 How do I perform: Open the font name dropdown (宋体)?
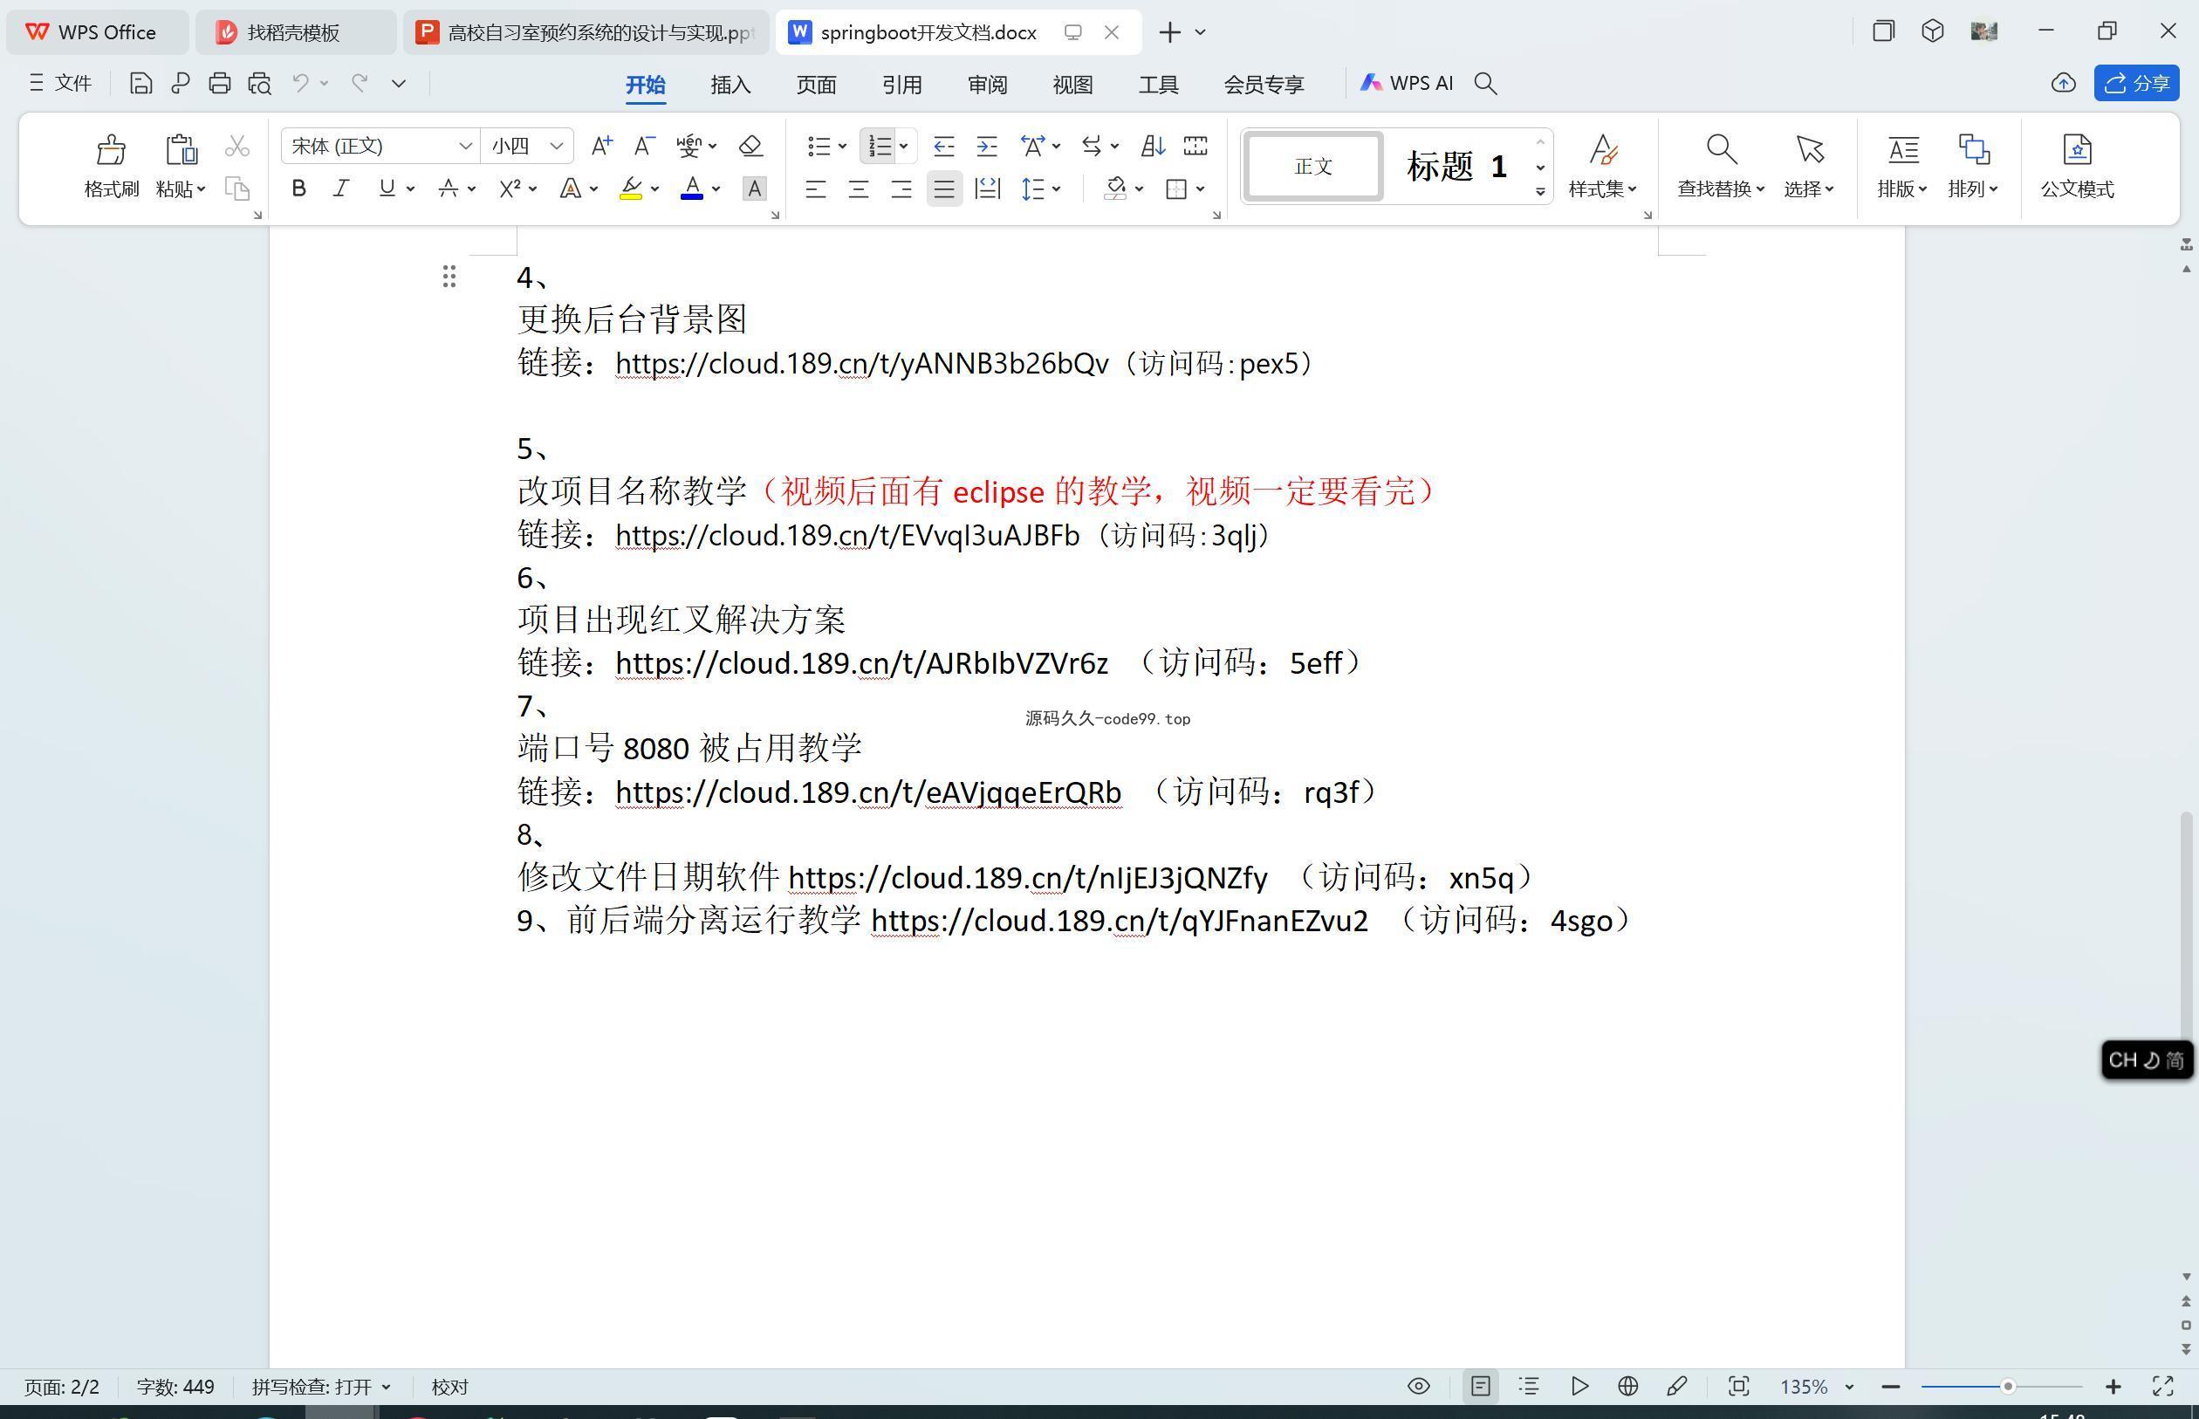465,146
